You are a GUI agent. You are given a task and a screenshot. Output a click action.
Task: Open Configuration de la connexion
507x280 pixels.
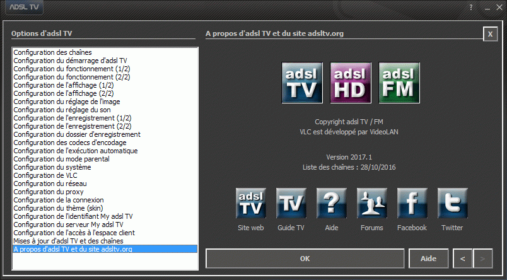point(105,200)
